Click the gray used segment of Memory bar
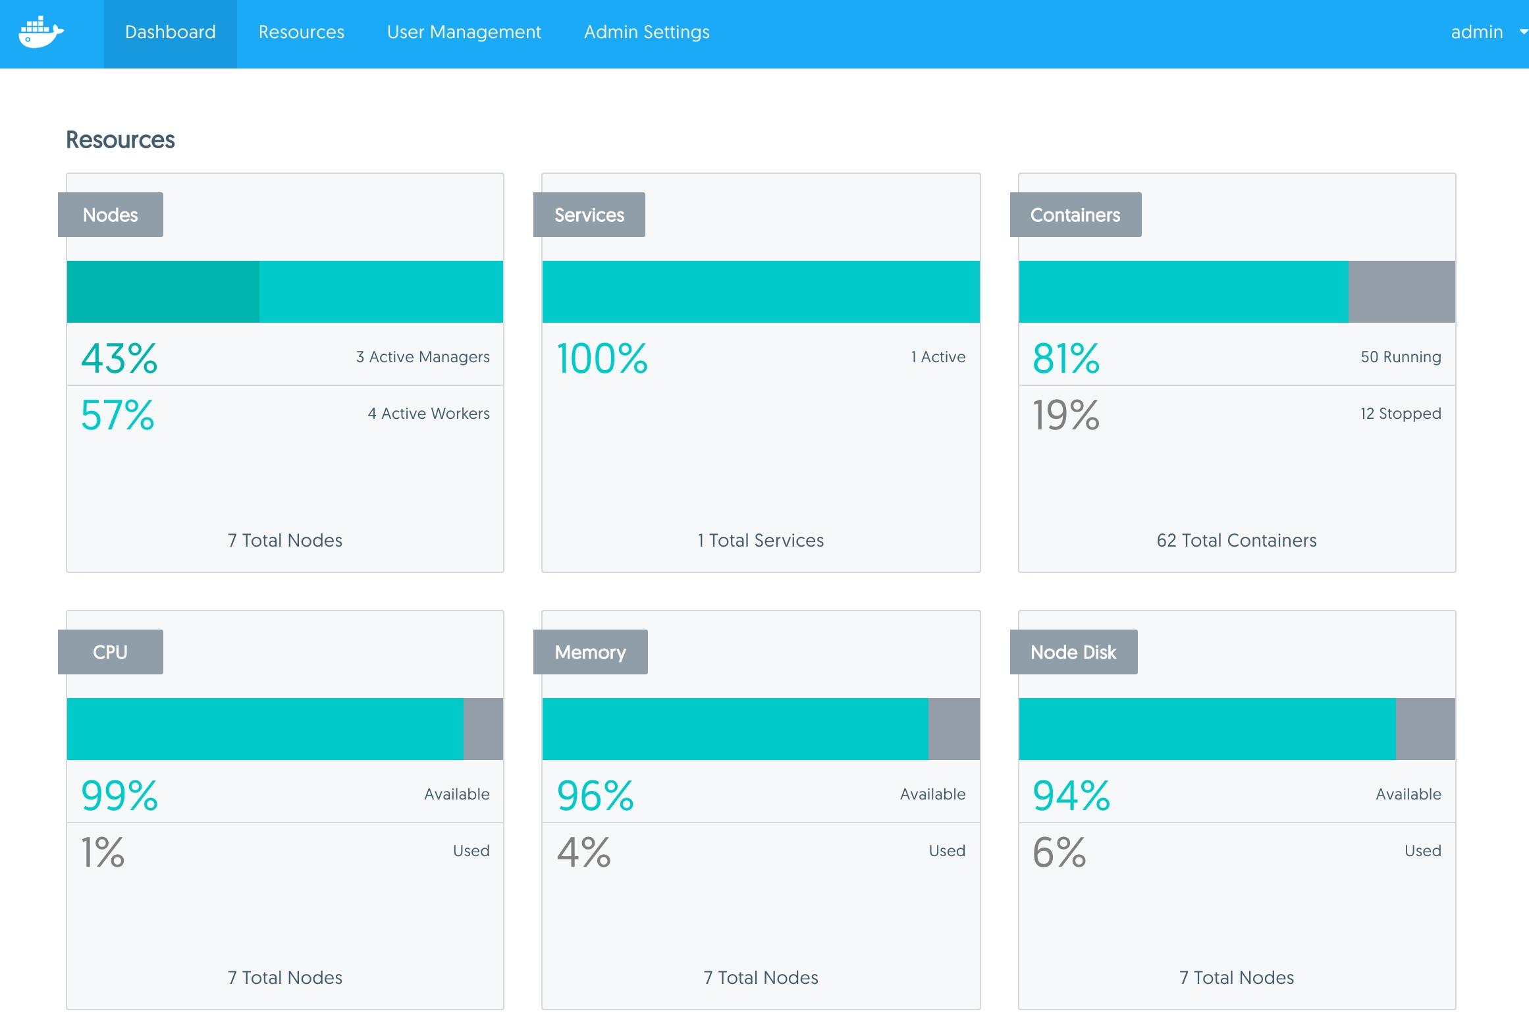The image size is (1529, 1030). pos(954,729)
